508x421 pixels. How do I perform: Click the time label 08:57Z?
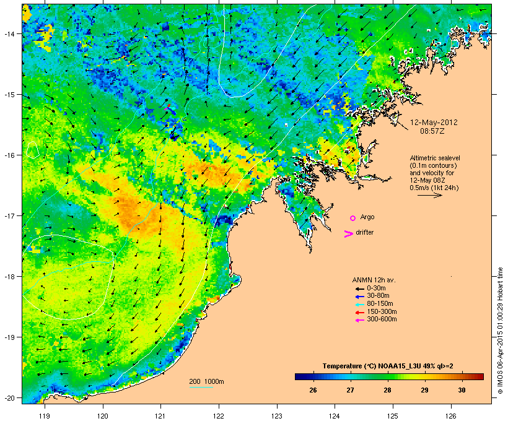[432, 131]
